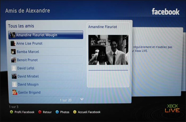Select David Mirabel in the list
The width and height of the screenshot is (186, 122).
pos(47,76)
